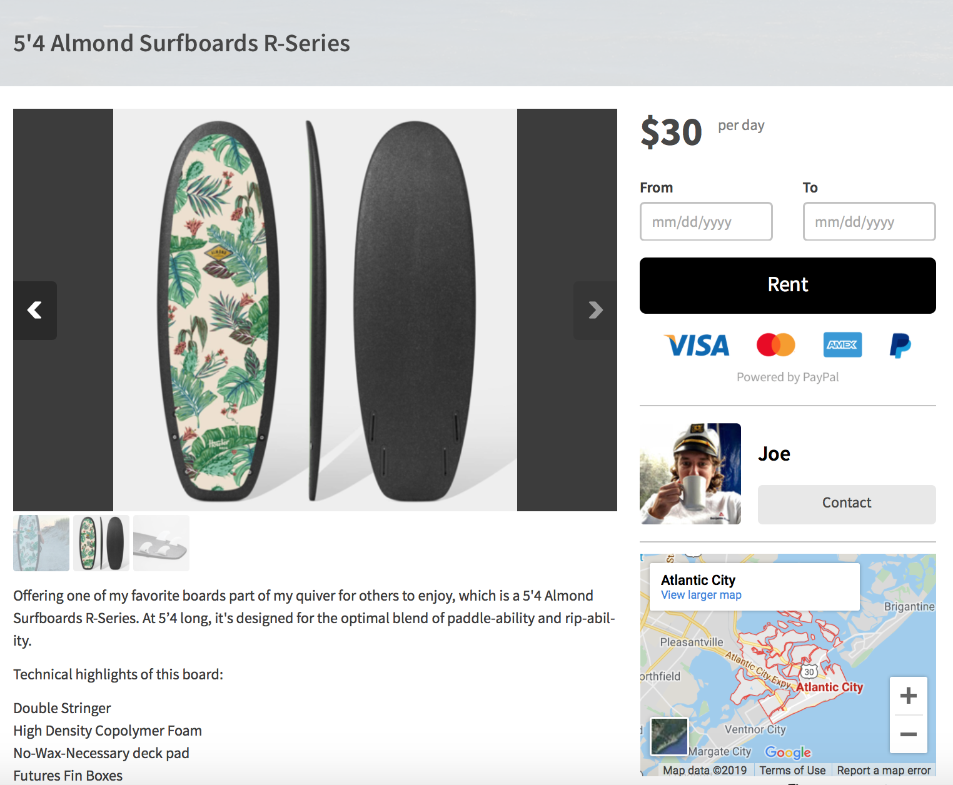Click Joe's profile picture
953x785 pixels.
[690, 473]
